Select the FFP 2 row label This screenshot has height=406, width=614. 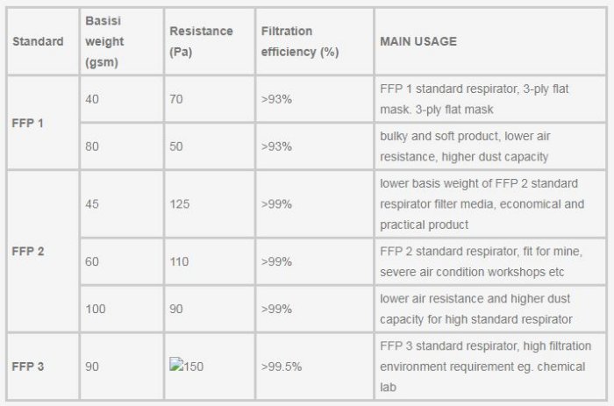tap(30, 252)
